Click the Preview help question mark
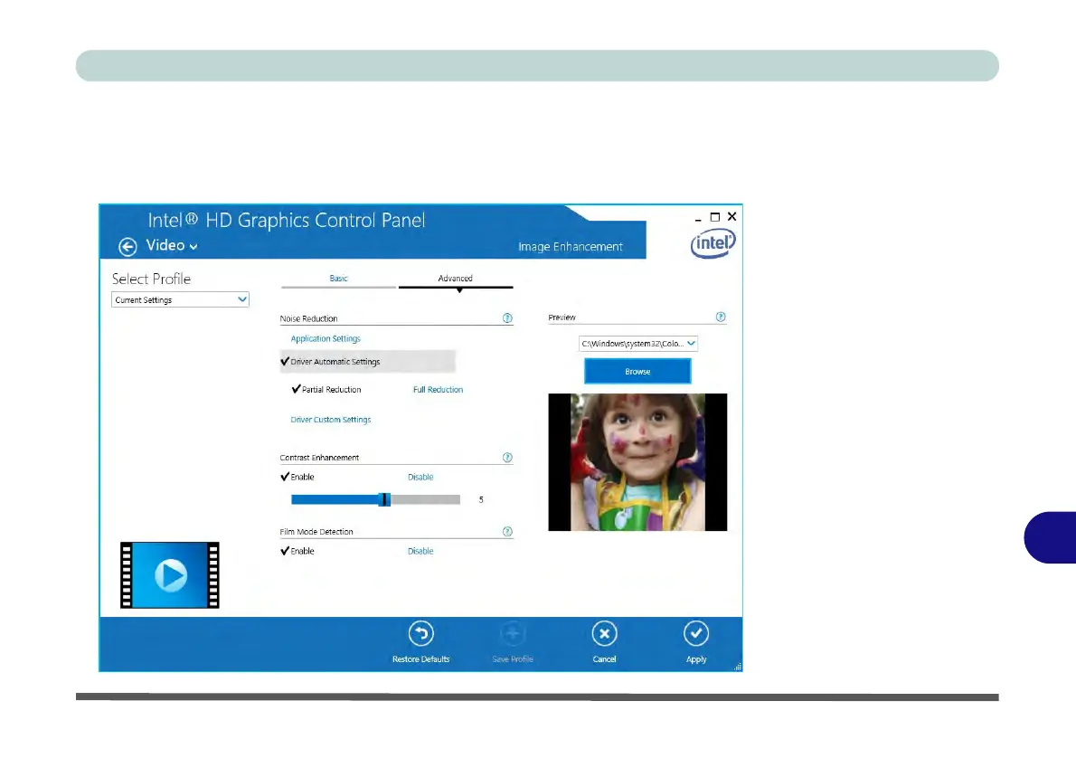 point(721,317)
